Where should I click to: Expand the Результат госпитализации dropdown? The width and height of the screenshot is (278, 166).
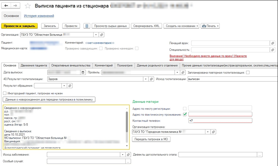[x=146, y=79]
